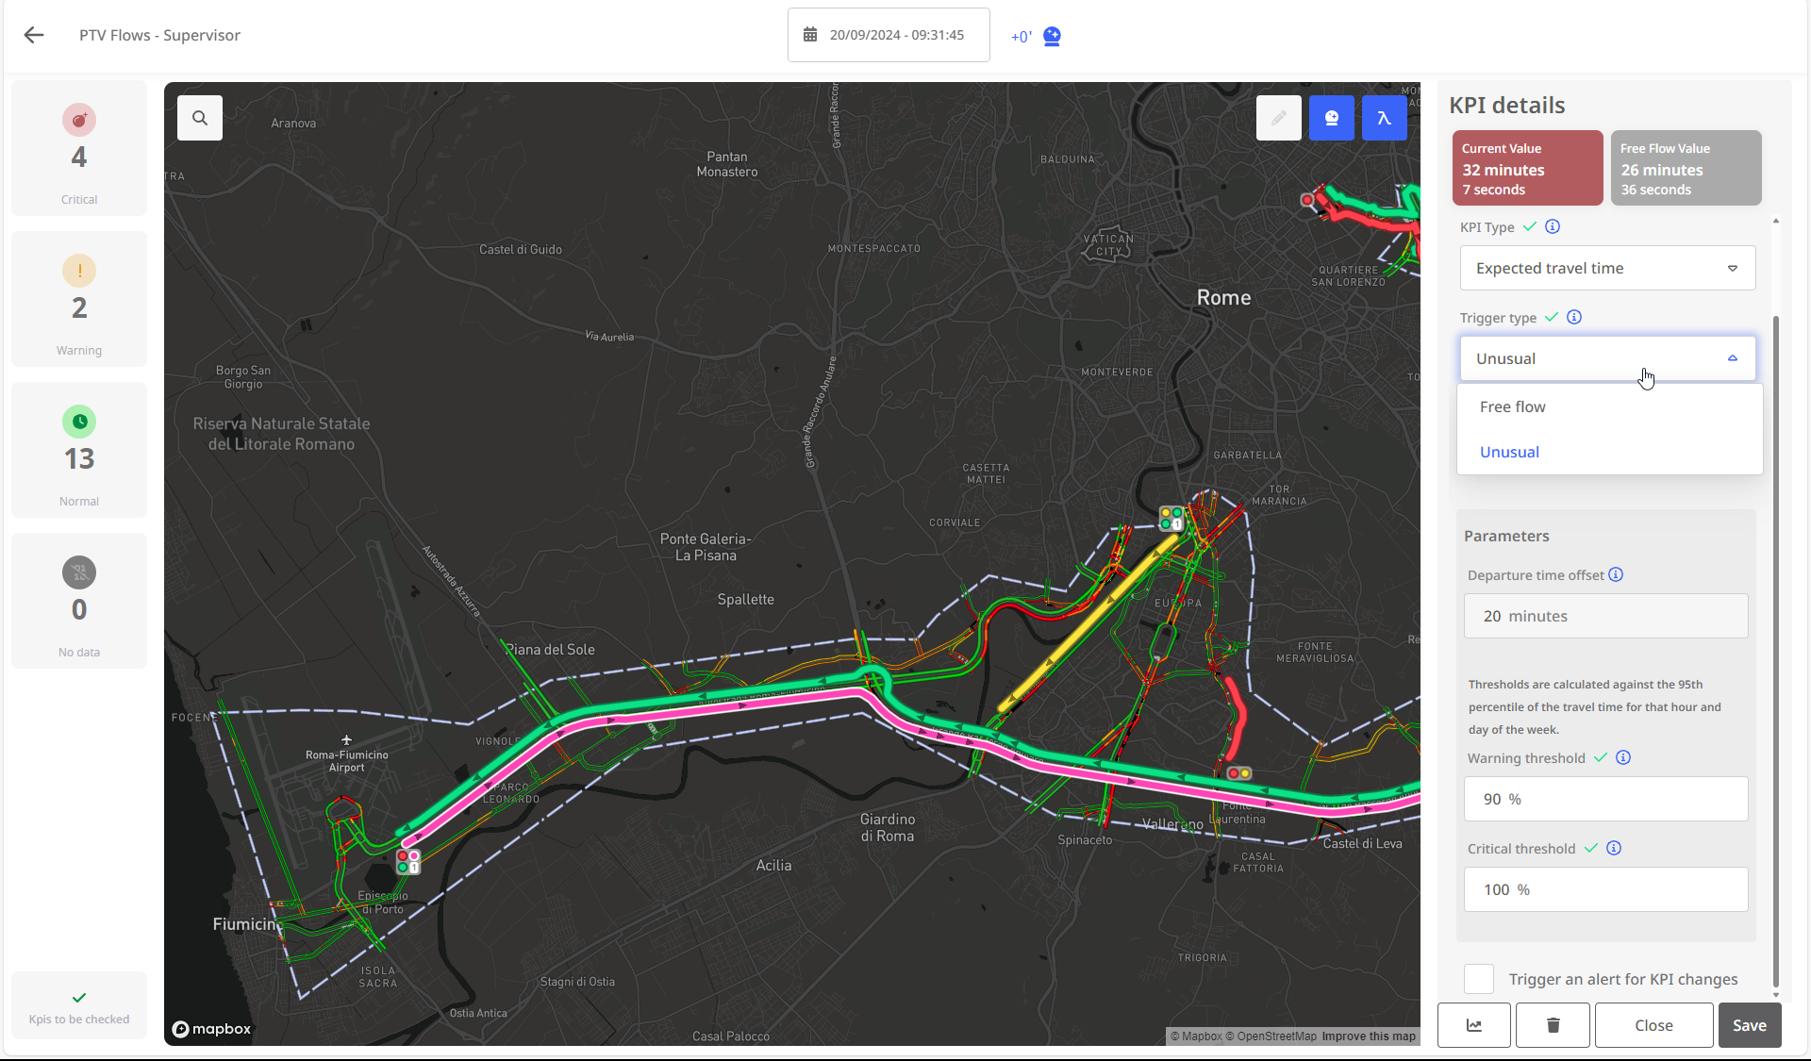Open the trend chart icon in KPI details footer

[x=1473, y=1025]
